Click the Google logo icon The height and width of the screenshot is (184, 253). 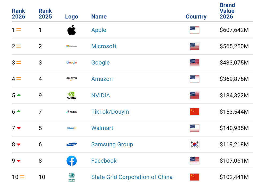click(71, 63)
